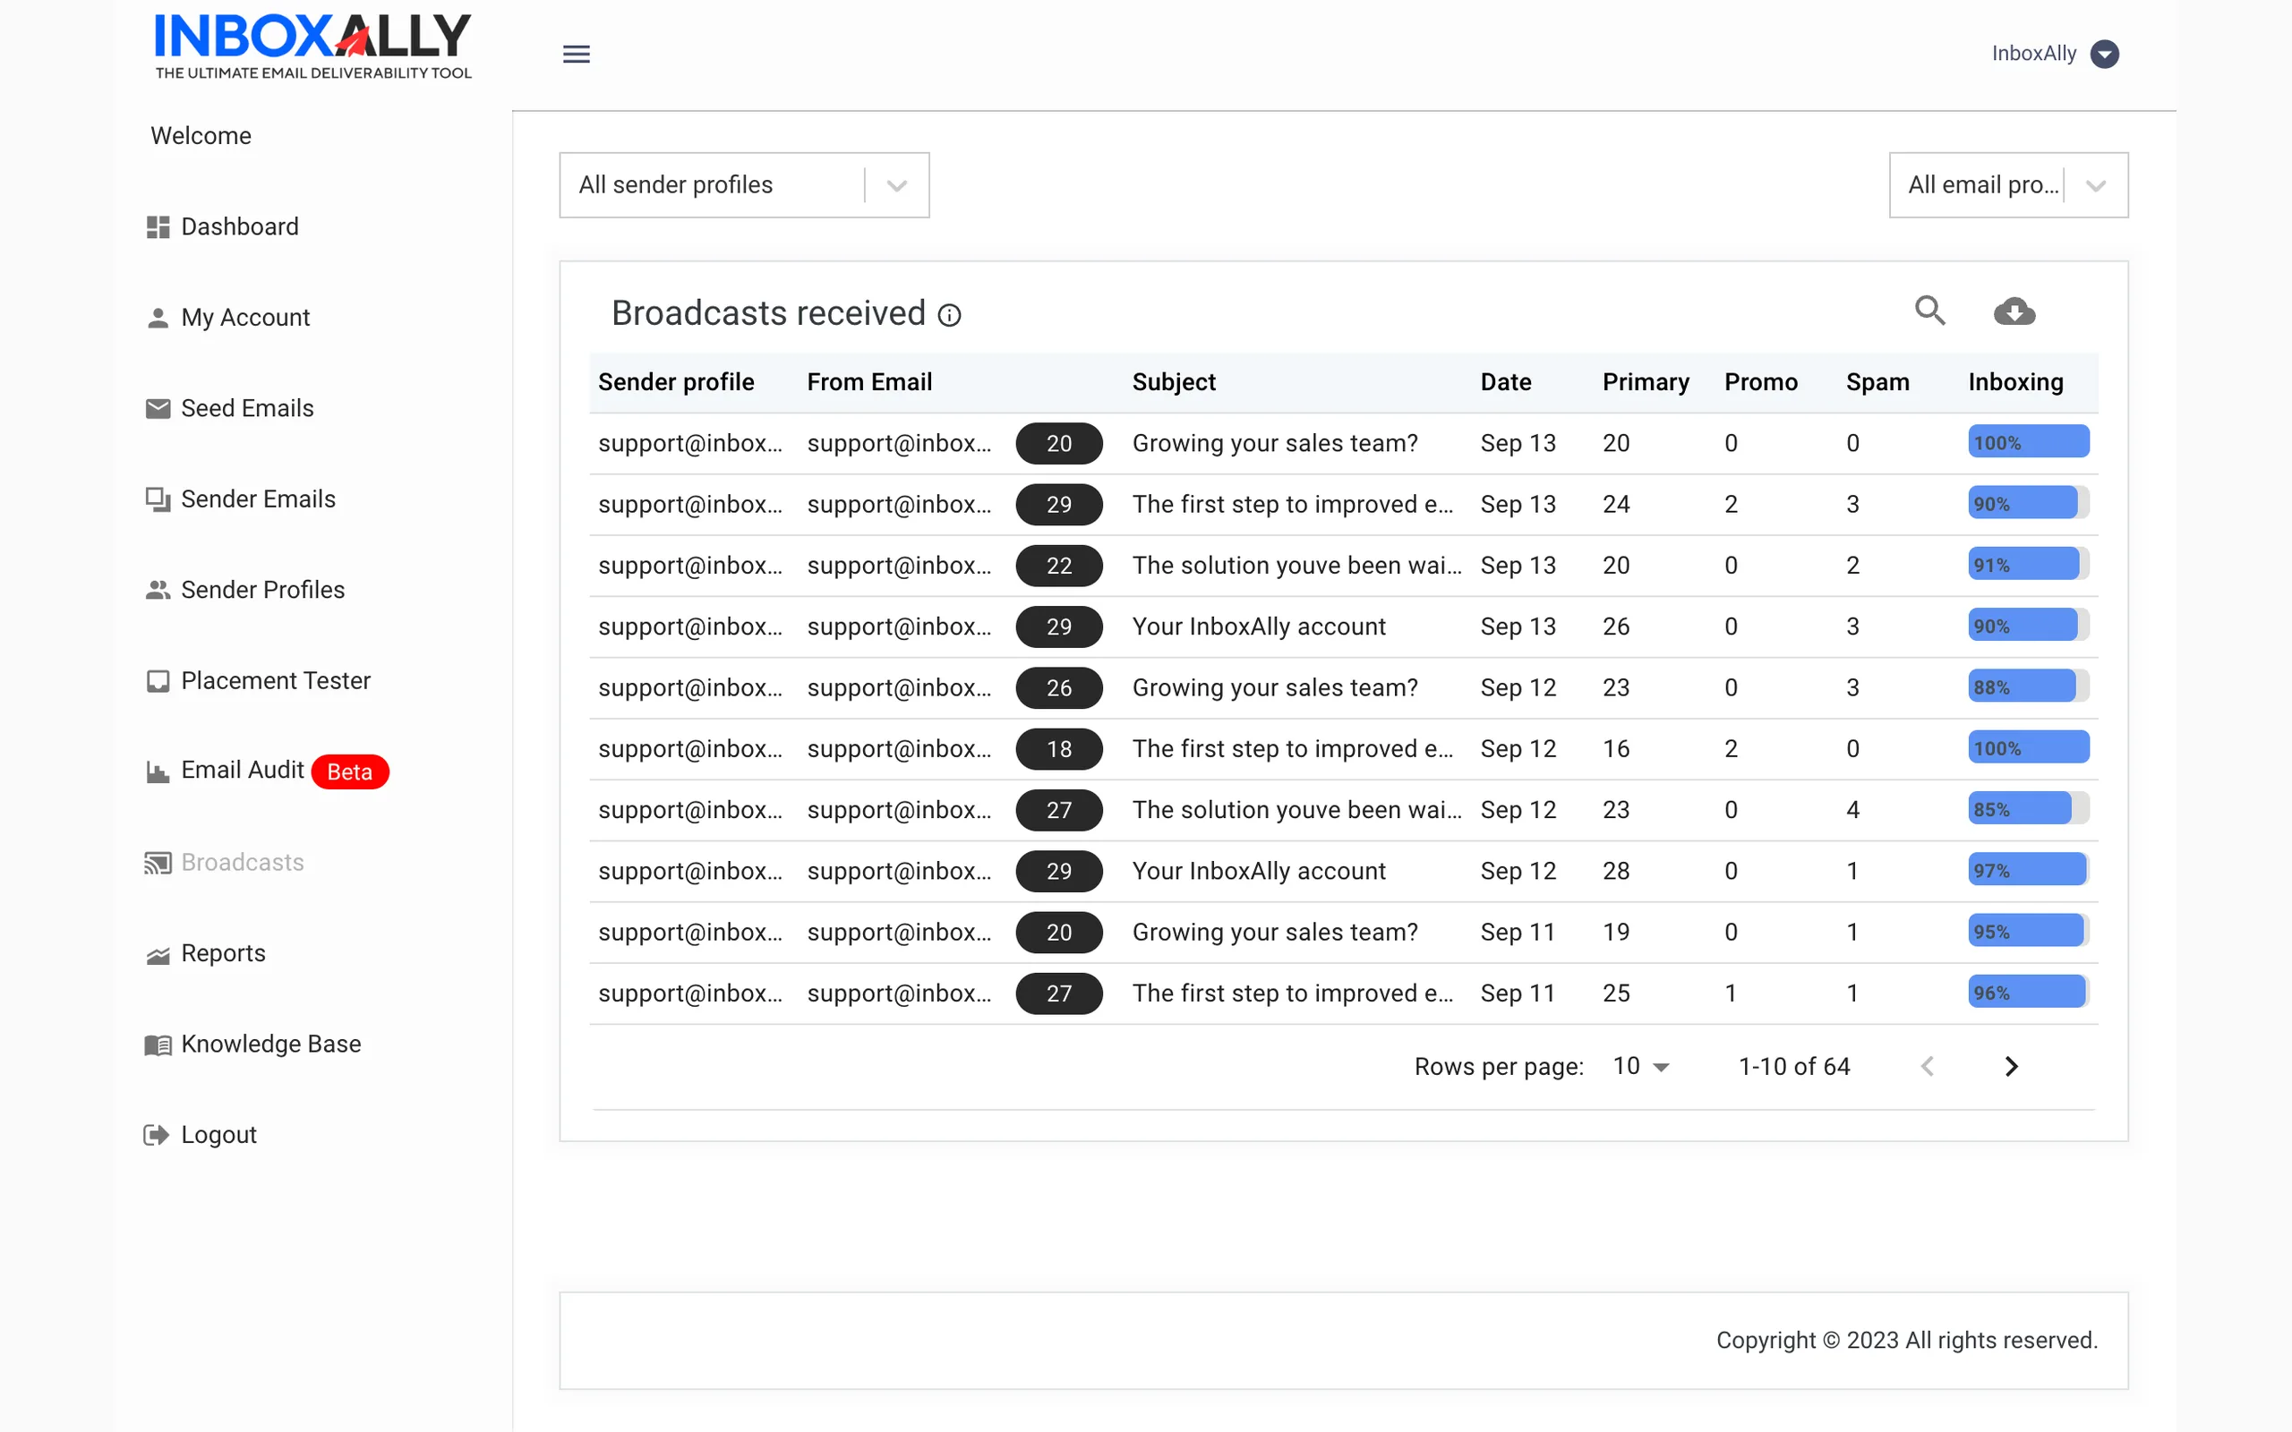Click the Welcome heading in sidebar
The width and height of the screenshot is (2292, 1432).
[x=201, y=136]
